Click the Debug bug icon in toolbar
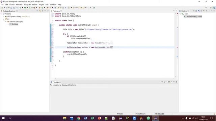 tap(20, 8)
